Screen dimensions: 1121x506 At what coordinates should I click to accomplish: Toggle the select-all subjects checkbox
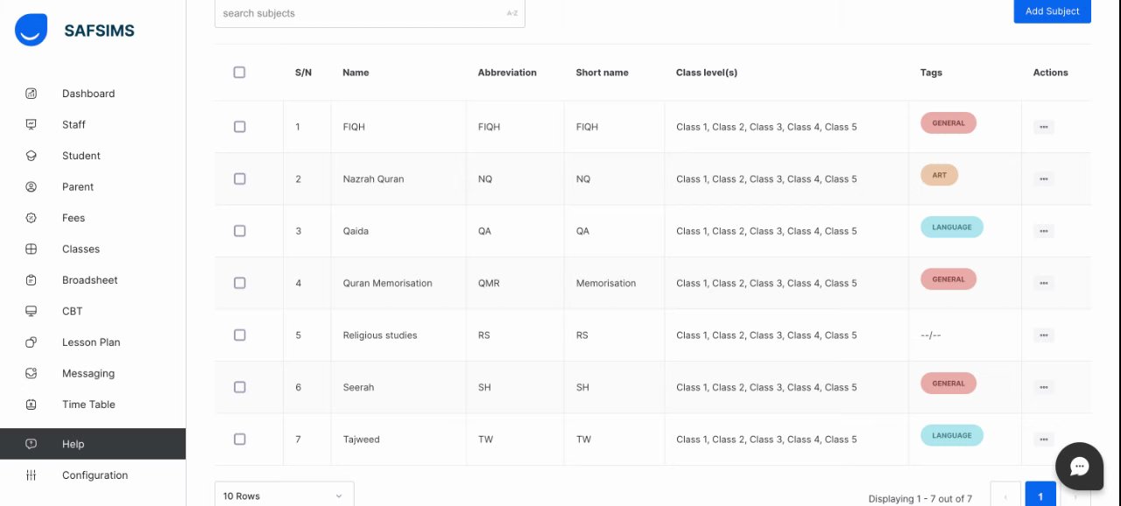239,73
